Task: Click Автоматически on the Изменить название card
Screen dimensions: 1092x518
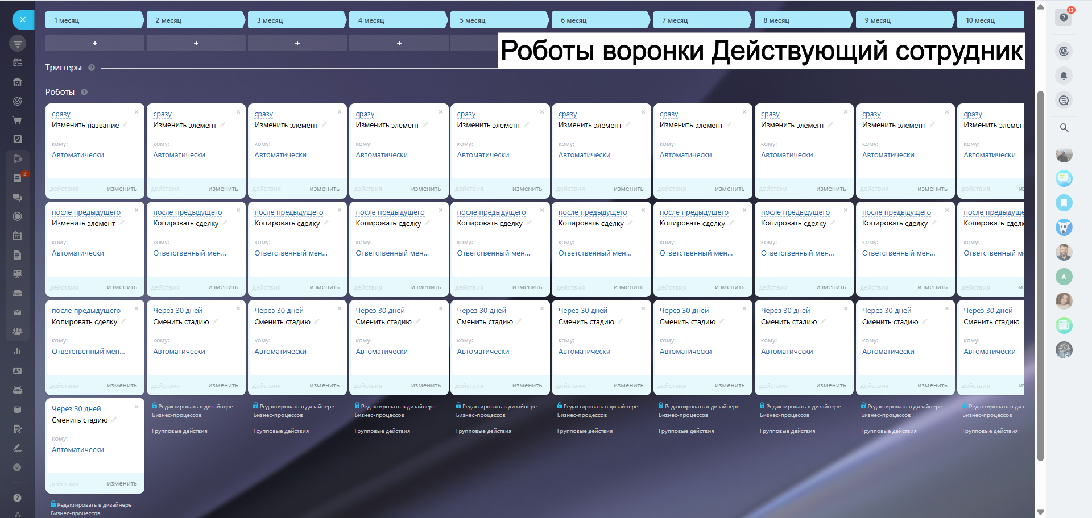Action: pos(78,155)
